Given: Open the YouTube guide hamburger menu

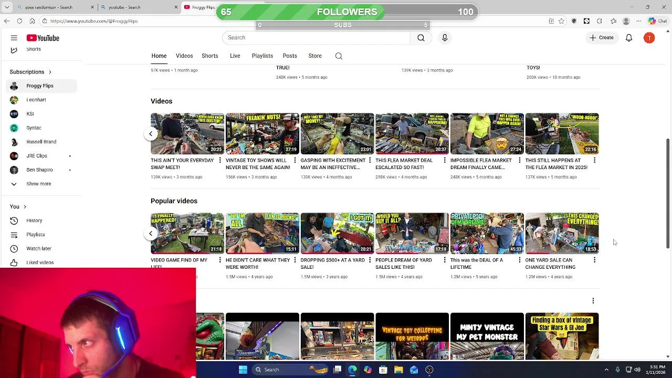Looking at the screenshot, I should click(x=14, y=38).
